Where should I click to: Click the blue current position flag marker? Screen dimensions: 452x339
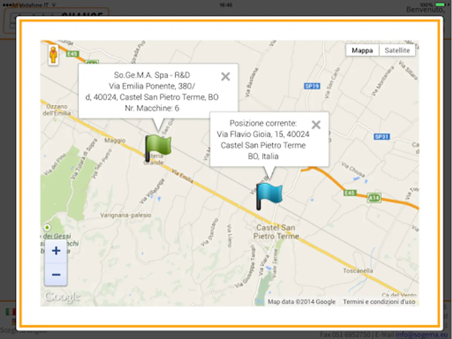click(269, 196)
